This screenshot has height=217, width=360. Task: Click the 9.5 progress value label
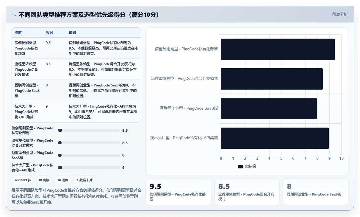click(125, 130)
